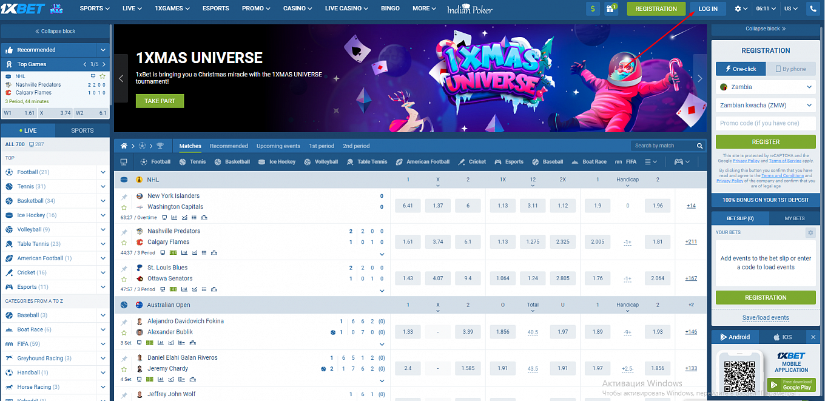Click the phone callback icon
825x401 pixels.
coord(813,8)
